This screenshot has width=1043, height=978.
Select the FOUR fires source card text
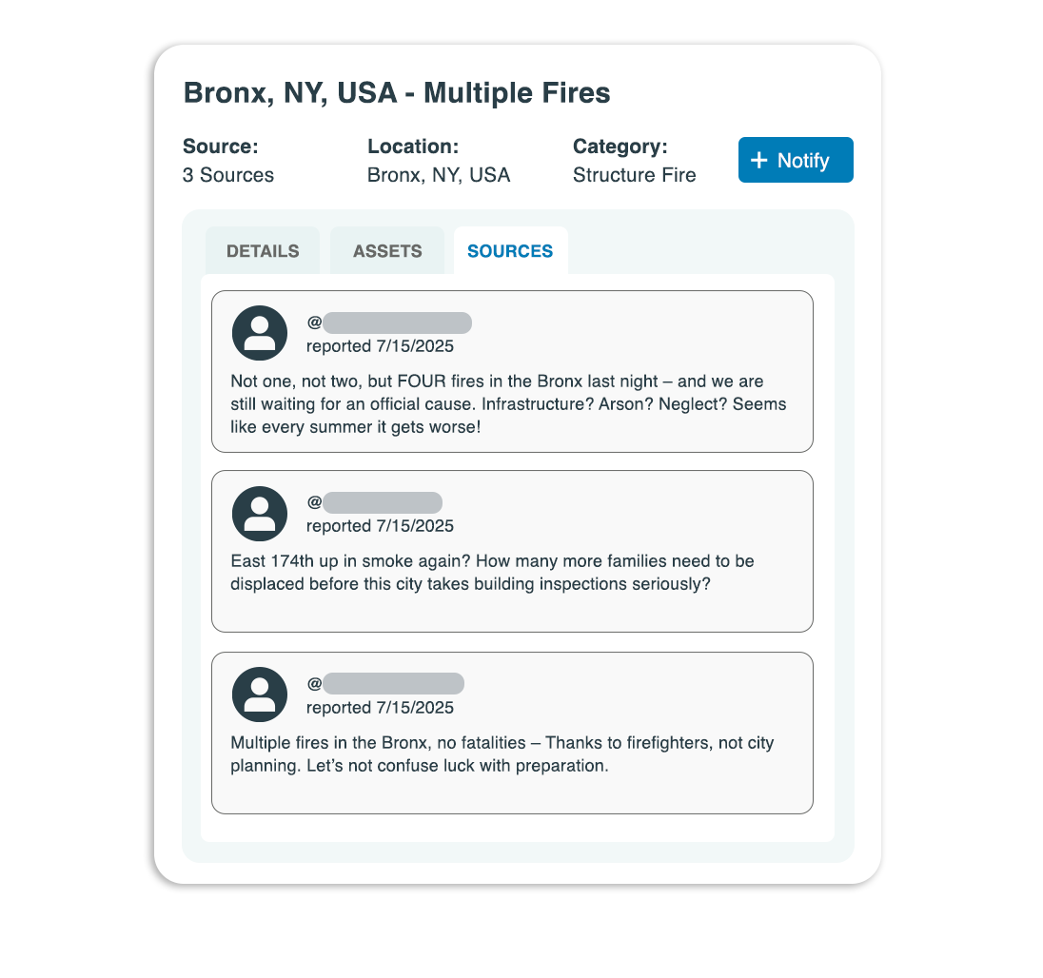508,404
